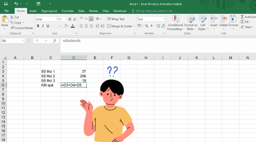Confirm formula entry with checkmark
256x142 pixels.
[46, 41]
